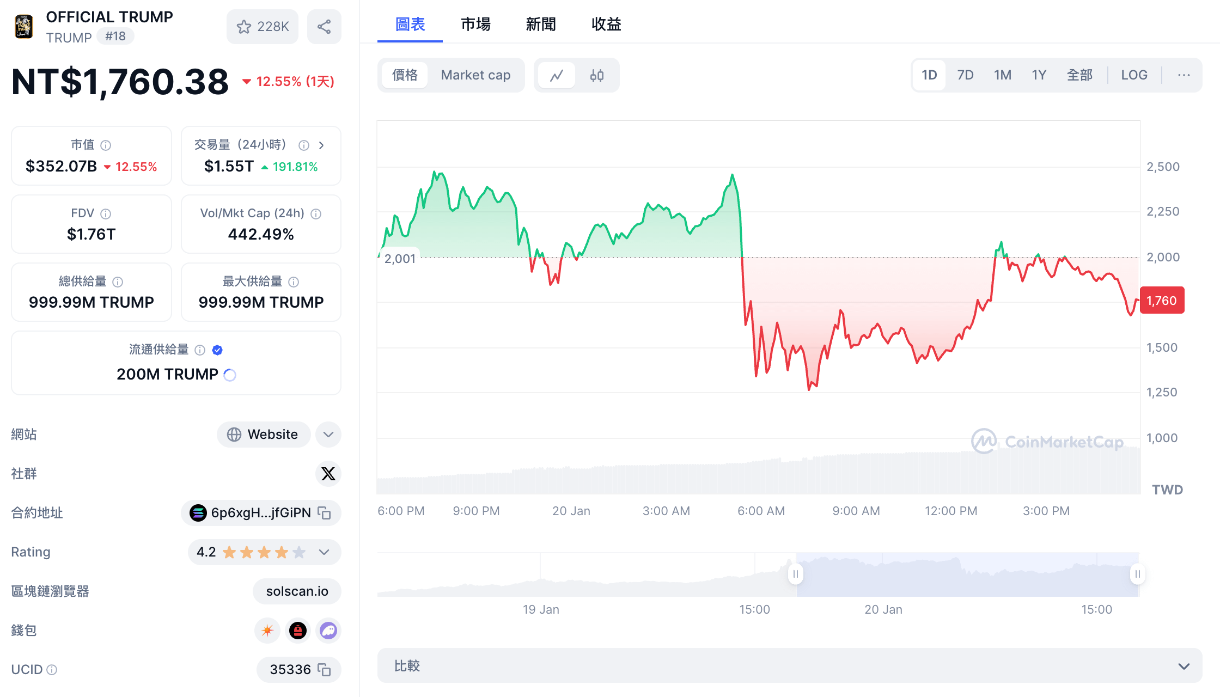Viewport: 1220px width, 697px height.
Task: Copy the contract address 6p6xgH...jfGiPN
Action: coord(325,513)
